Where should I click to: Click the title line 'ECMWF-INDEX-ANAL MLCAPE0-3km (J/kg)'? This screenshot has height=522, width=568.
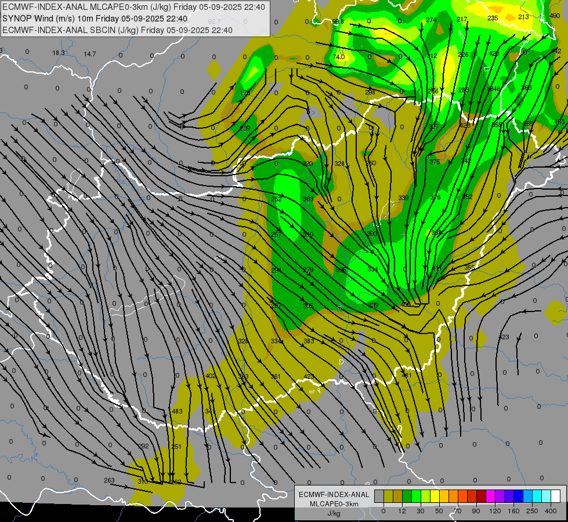coord(133,7)
